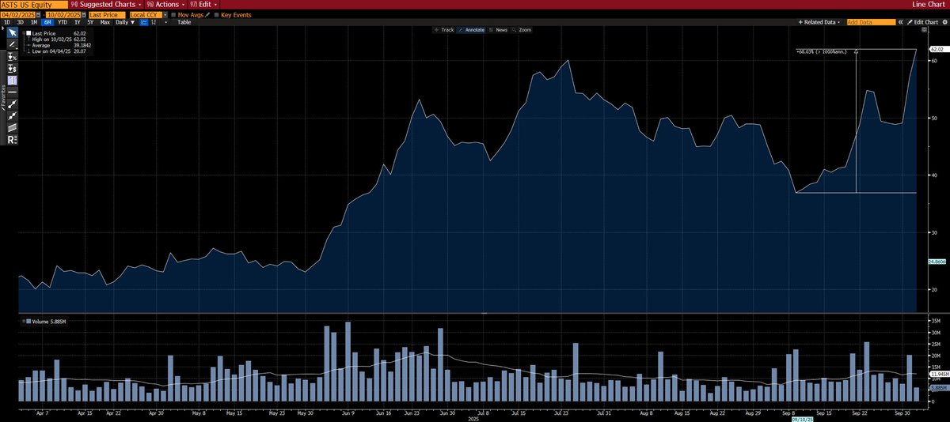This screenshot has height=422, width=950.
Task: Toggle News overlay
Action: pyautogui.click(x=499, y=30)
